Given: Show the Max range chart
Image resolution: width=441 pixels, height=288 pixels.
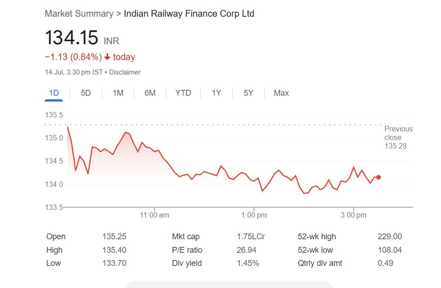Looking at the screenshot, I should pyautogui.click(x=281, y=93).
